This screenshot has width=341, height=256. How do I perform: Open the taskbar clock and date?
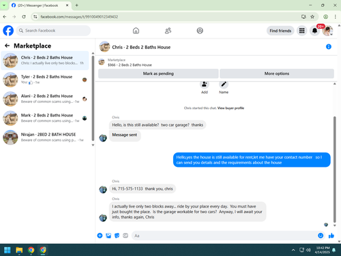pos(323,250)
